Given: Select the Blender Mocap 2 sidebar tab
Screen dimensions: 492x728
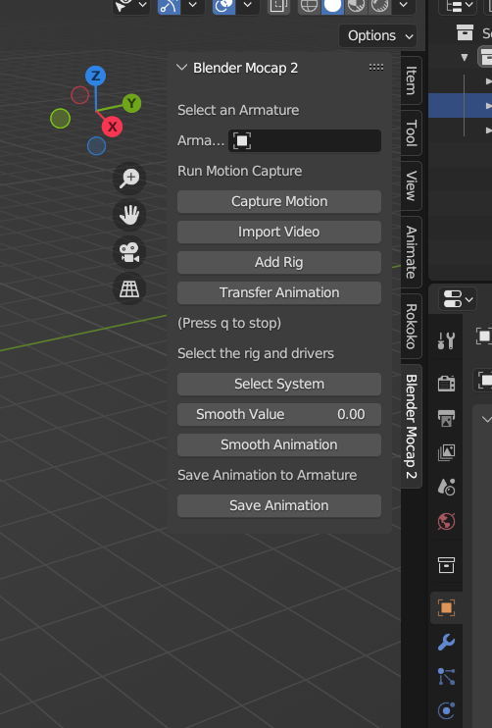Looking at the screenshot, I should click(x=412, y=426).
